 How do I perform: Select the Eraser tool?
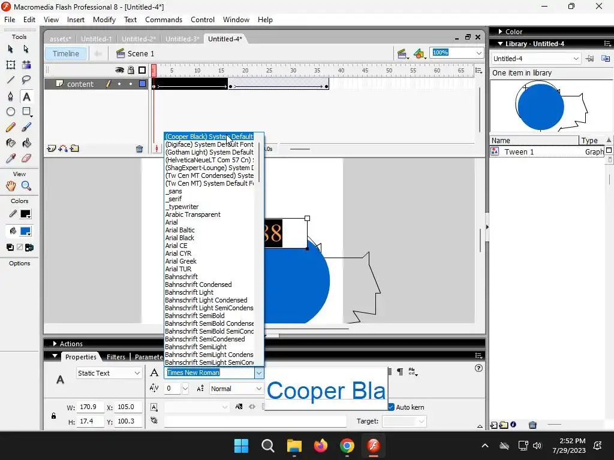pyautogui.click(x=26, y=158)
